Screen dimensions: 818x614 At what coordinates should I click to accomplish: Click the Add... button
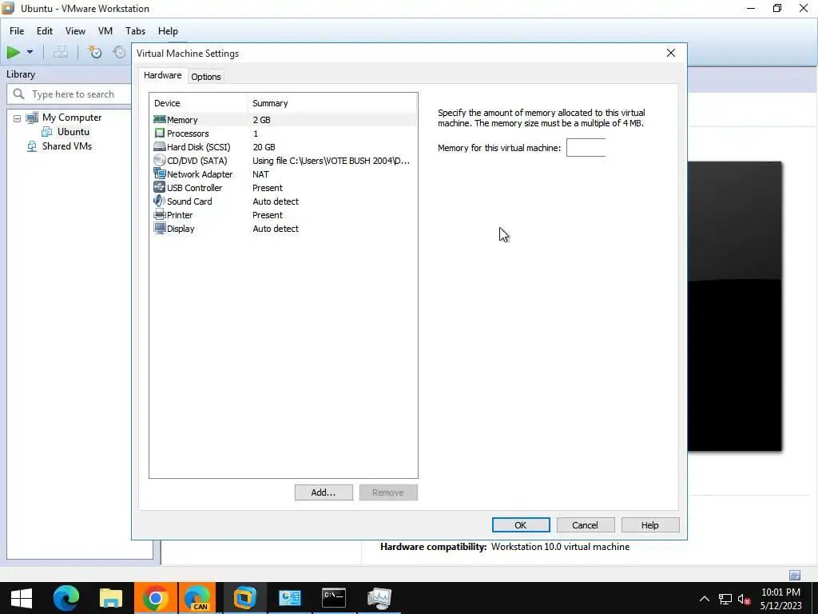(x=324, y=492)
